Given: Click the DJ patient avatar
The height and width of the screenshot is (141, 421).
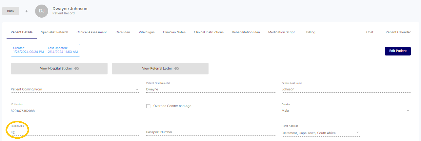Looking at the screenshot, I should click(x=42, y=11).
